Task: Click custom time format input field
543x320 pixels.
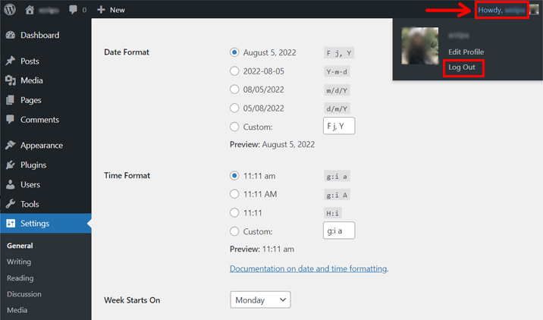Action: click(x=339, y=231)
